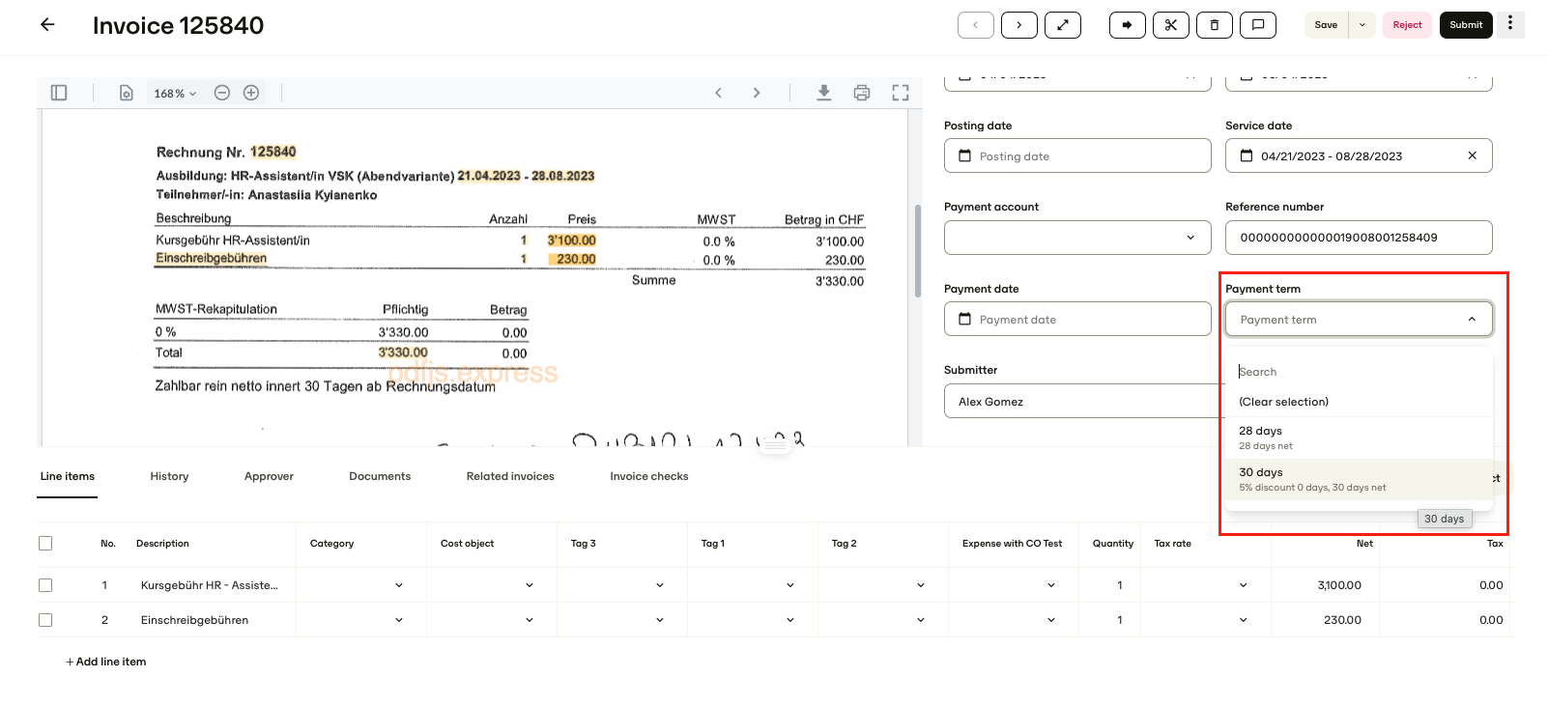Download the invoice PDF
1548x705 pixels.
click(823, 93)
